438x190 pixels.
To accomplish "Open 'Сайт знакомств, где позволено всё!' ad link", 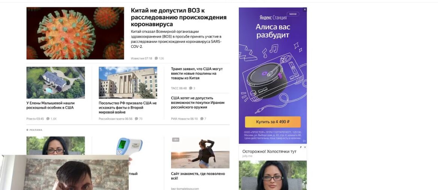I will [198, 176].
